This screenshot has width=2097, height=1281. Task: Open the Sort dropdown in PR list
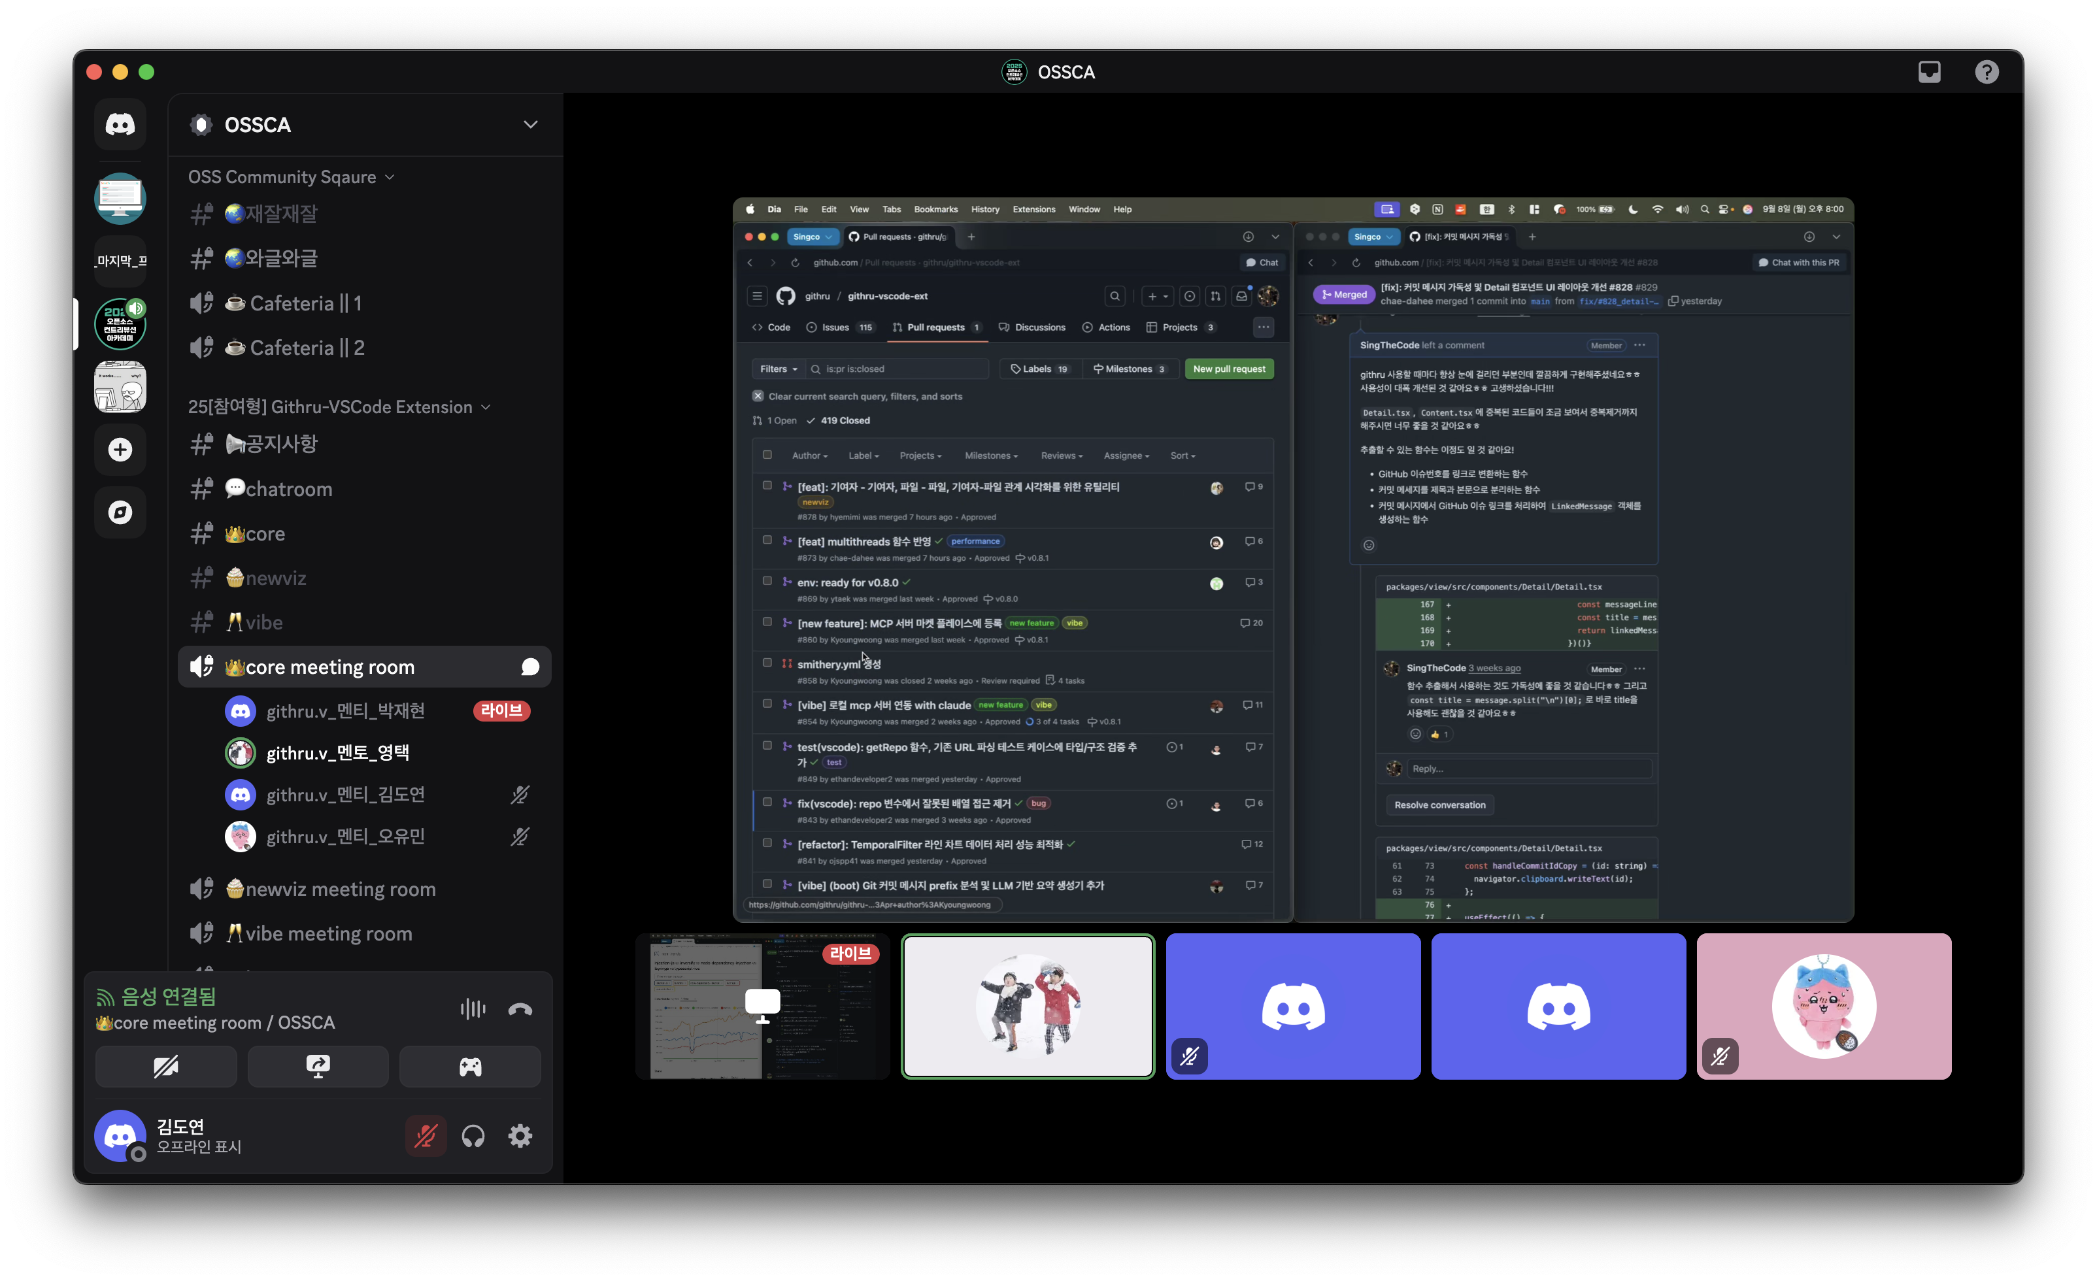pos(1182,456)
